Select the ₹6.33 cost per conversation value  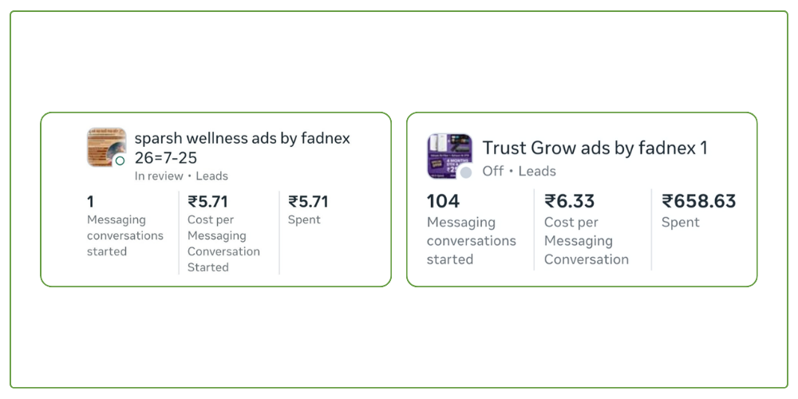point(570,201)
